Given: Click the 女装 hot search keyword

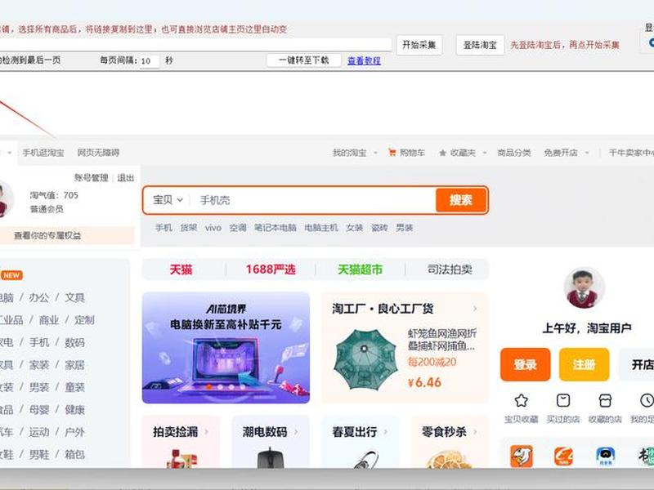Looking at the screenshot, I should pos(355,228).
